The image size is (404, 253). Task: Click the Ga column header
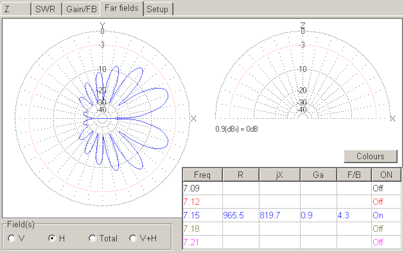point(319,175)
